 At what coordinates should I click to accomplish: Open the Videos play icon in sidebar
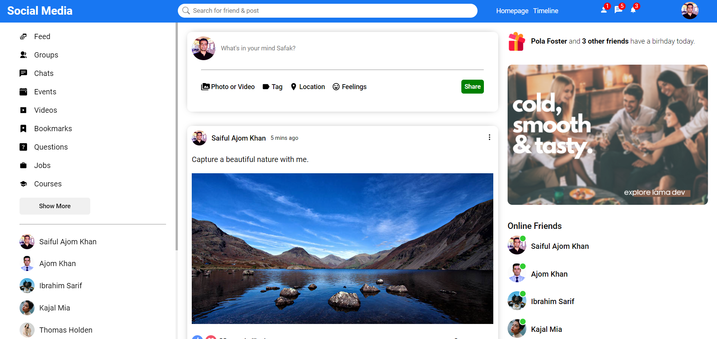point(23,110)
